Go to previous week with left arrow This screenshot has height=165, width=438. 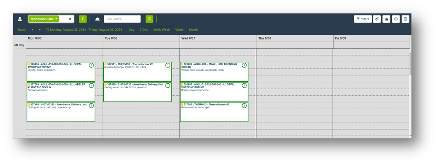point(32,29)
